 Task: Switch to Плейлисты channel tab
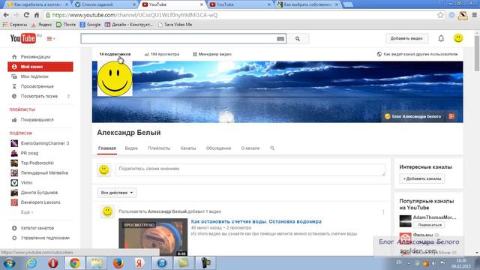159,148
